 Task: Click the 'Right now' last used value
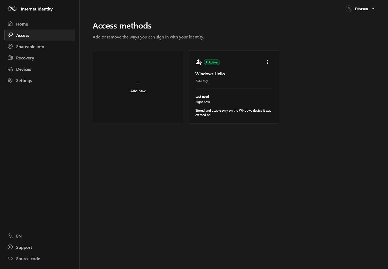[203, 102]
